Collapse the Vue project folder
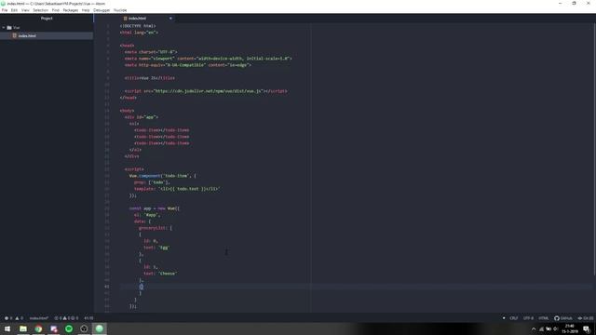The width and height of the screenshot is (596, 335). [x=4, y=27]
